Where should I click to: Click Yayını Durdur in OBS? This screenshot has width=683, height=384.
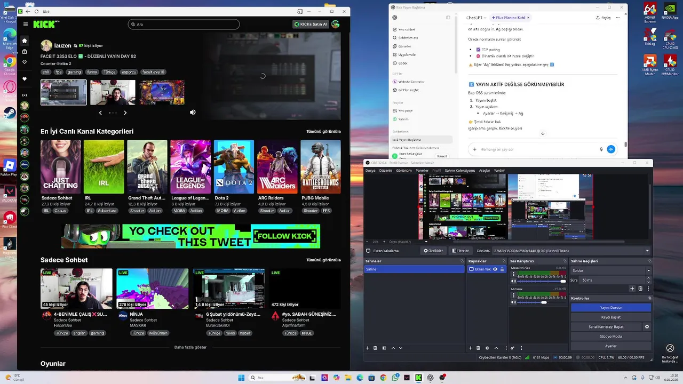[x=611, y=308]
